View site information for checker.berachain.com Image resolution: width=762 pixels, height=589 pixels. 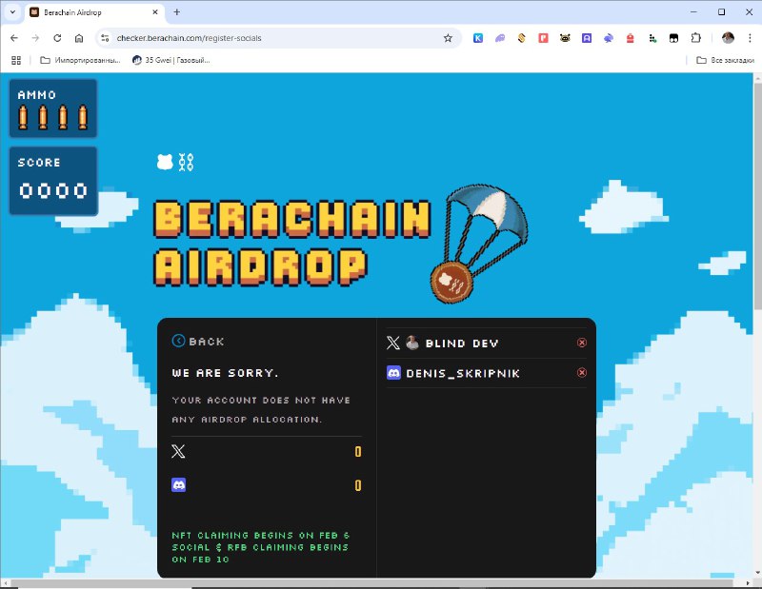pos(105,38)
